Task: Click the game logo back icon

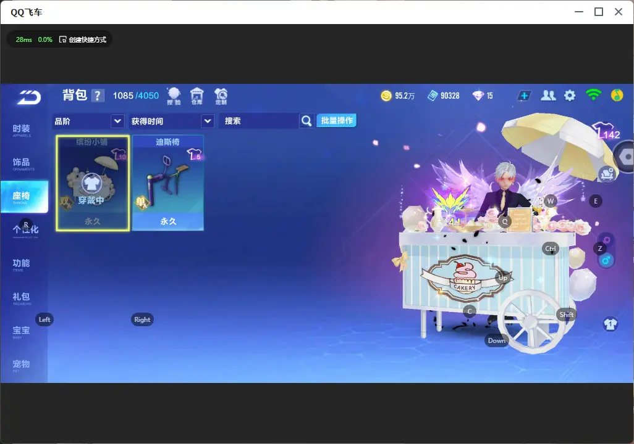Action: pos(28,97)
